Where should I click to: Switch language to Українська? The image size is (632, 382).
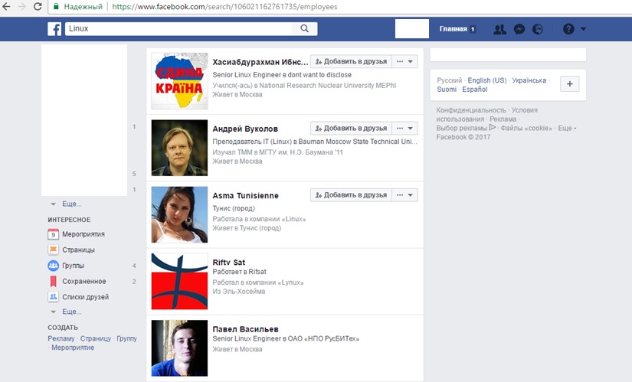(x=529, y=80)
